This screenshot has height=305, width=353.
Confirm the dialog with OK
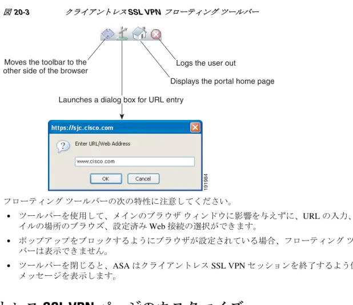pyautogui.click(x=106, y=179)
